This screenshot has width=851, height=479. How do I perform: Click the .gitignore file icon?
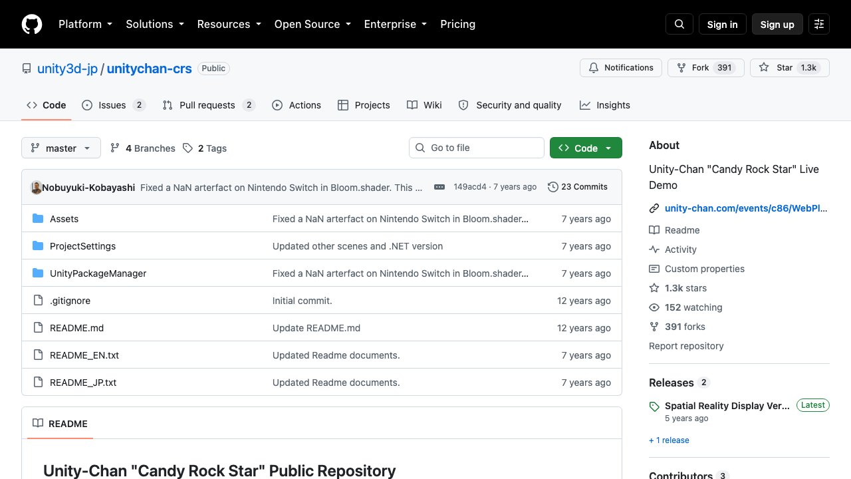pos(38,301)
